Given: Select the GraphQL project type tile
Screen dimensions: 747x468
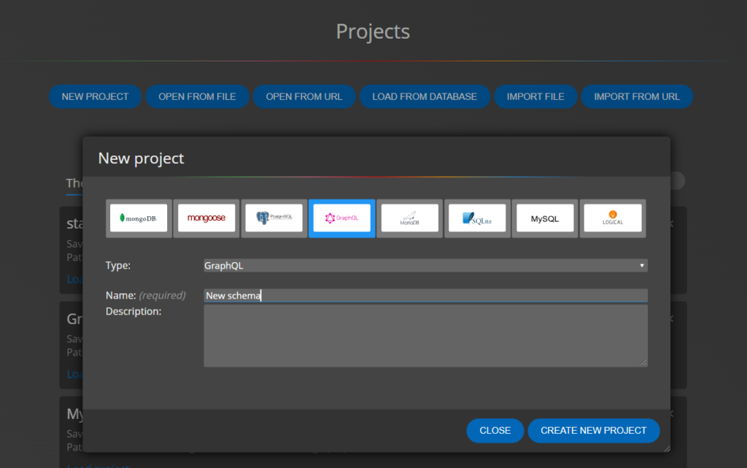Looking at the screenshot, I should point(341,218).
